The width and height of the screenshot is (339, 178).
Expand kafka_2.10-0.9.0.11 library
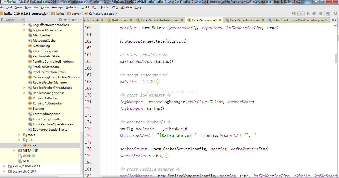pyautogui.click(x=4, y=166)
